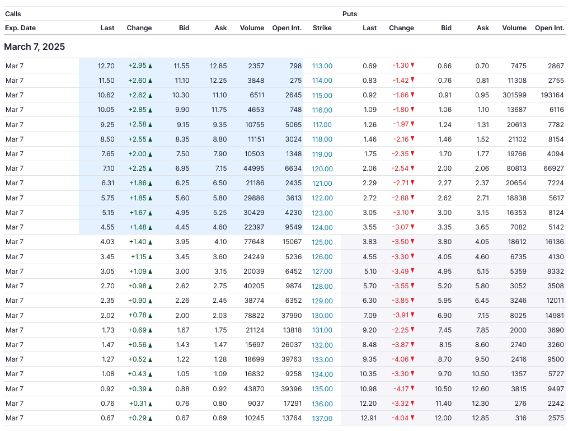This screenshot has height=431, width=573.
Task: Open the 113.00 strike link
Action: pyautogui.click(x=322, y=66)
